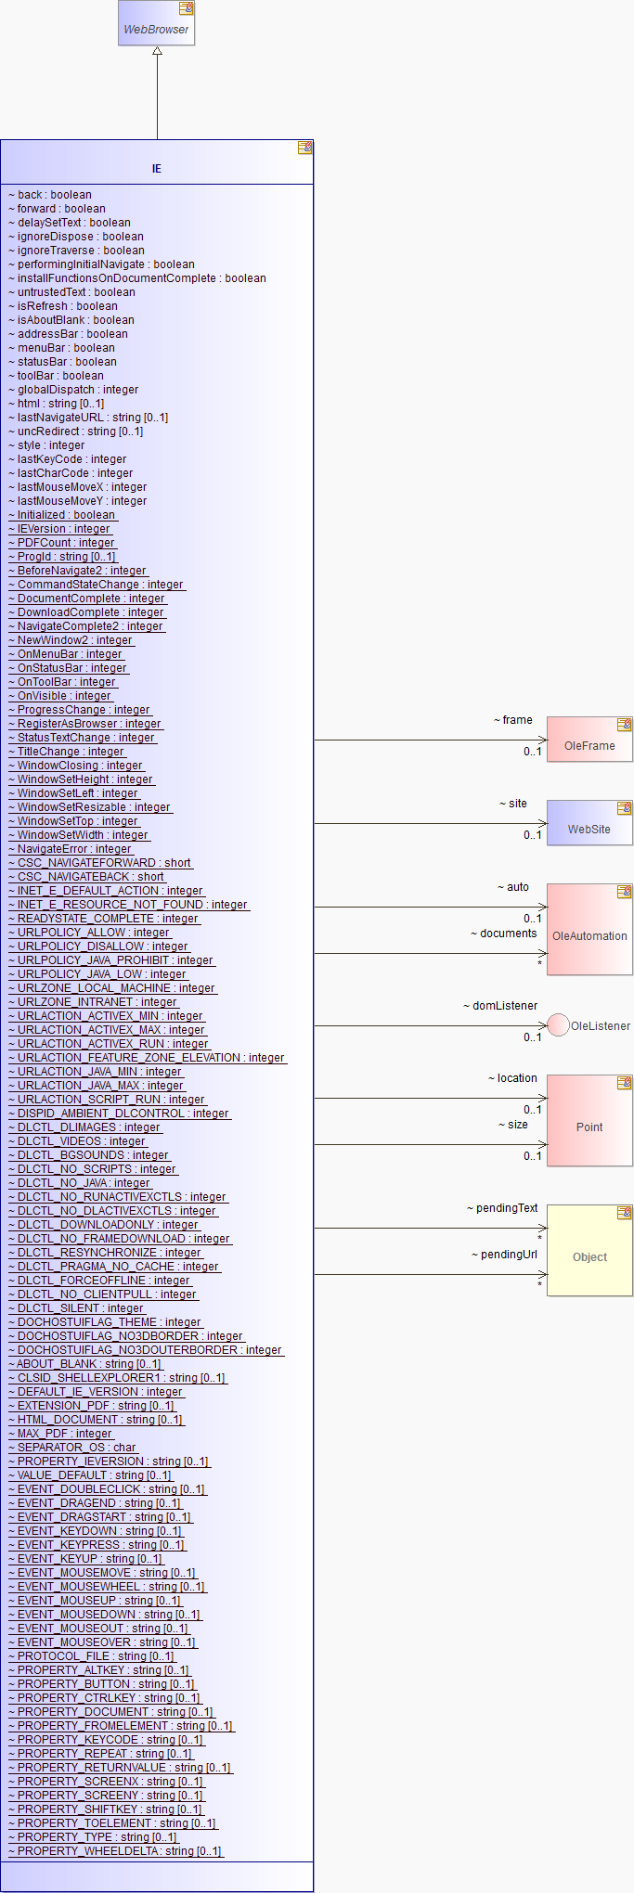The width and height of the screenshot is (634, 1893).
Task: Select attribute '~ CSC_NAVIGATEFORWARD : short'
Action: tap(100, 863)
